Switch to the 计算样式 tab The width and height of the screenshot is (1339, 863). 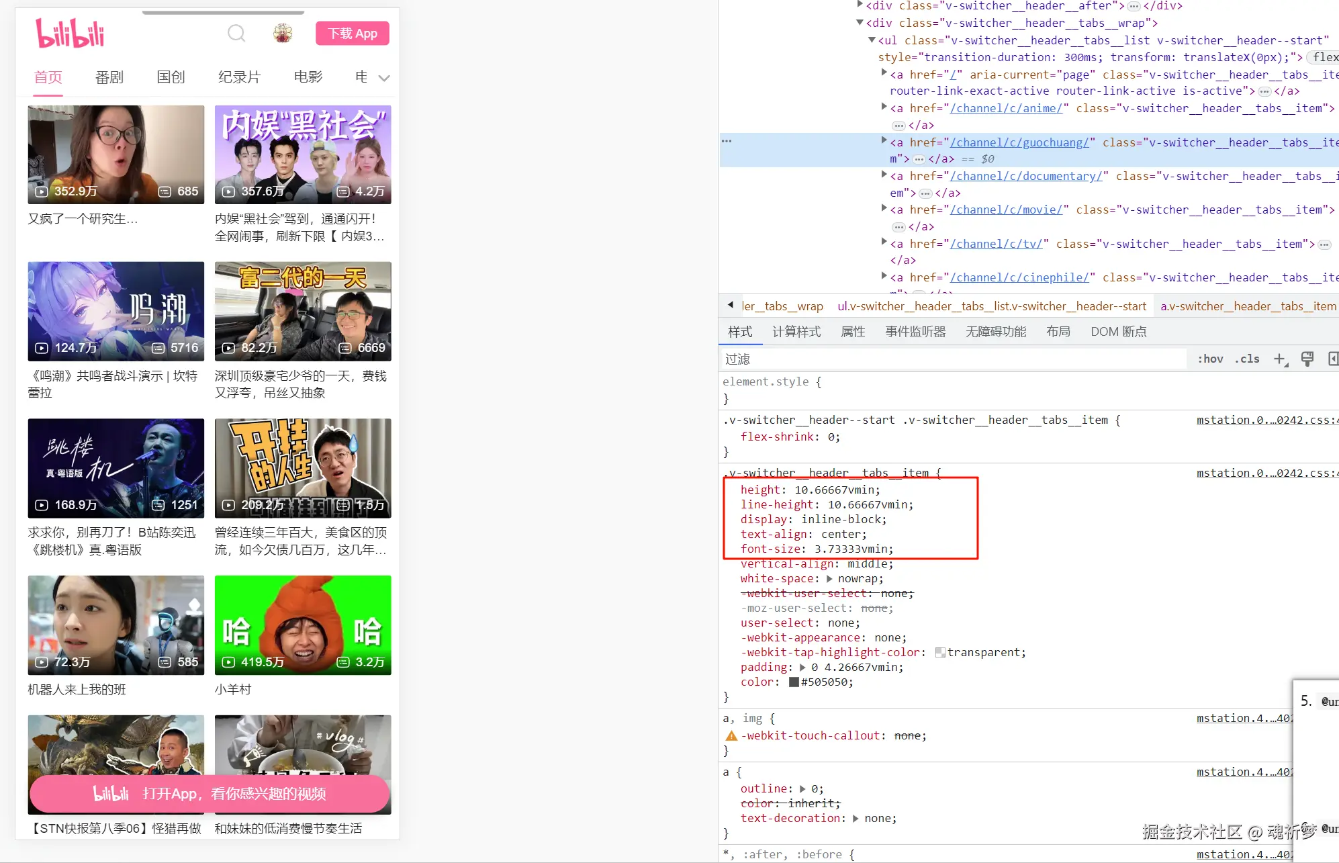coord(796,332)
